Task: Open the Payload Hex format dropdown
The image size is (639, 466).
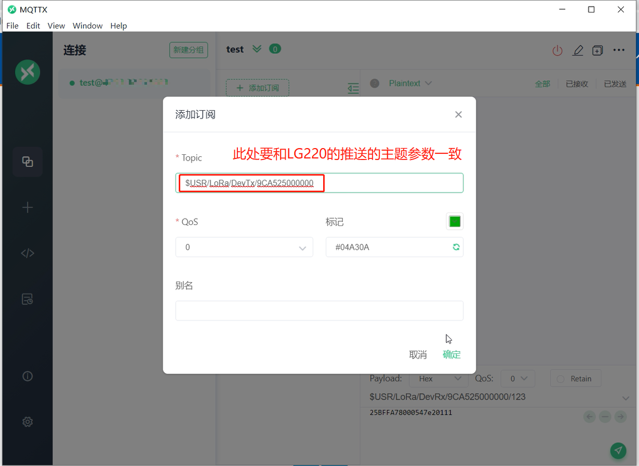Action: (x=435, y=379)
